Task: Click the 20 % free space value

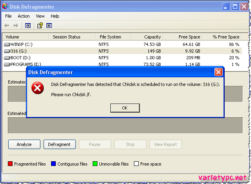Action: click(234, 58)
